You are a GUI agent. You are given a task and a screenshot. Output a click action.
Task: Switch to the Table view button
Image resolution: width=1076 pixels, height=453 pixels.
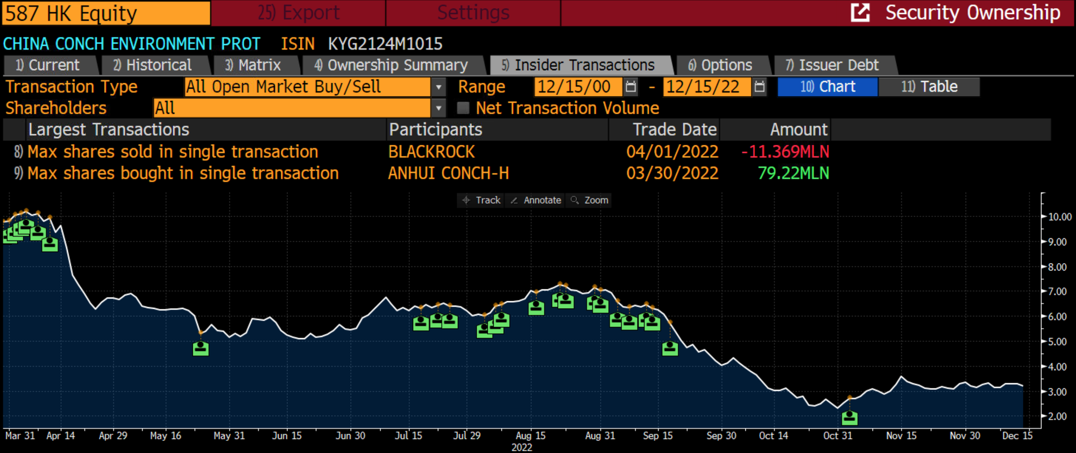tap(929, 87)
